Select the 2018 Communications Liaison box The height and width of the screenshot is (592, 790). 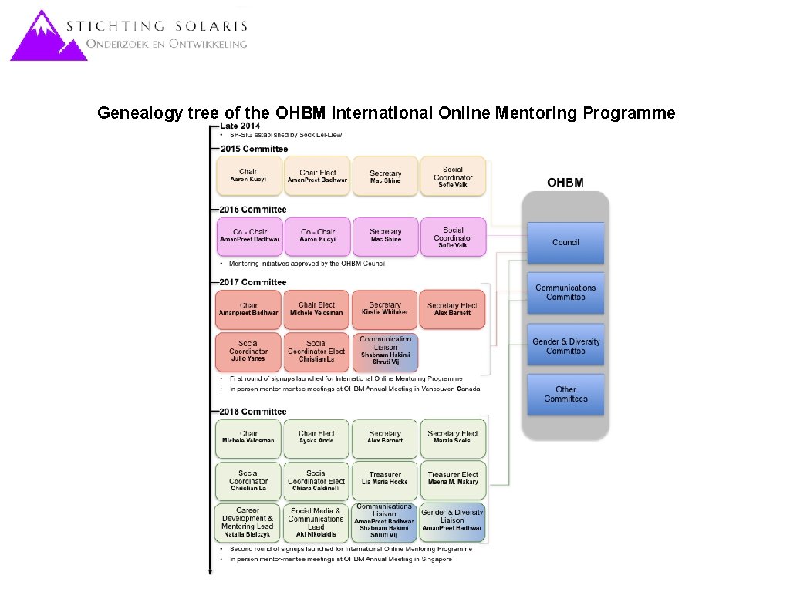tap(384, 523)
